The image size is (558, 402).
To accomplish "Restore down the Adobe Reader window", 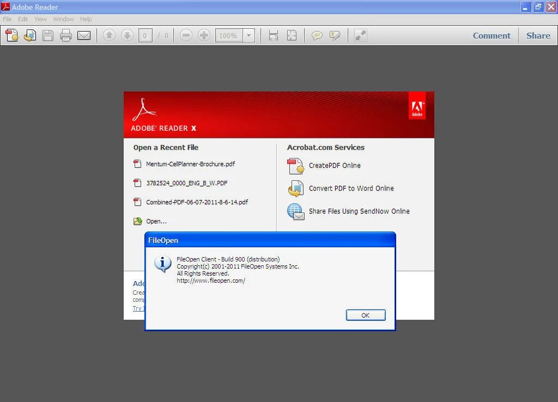I will pos(538,7).
